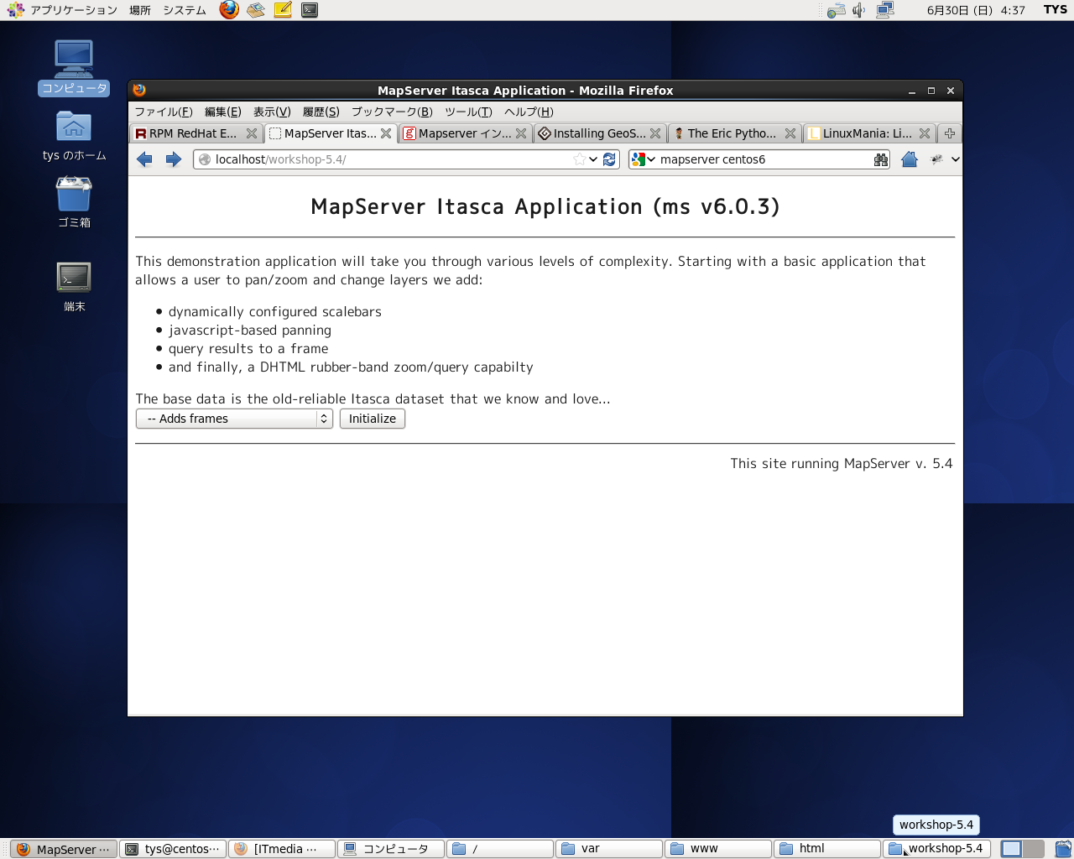Open the ブックマーク(B) menu

pos(392,112)
